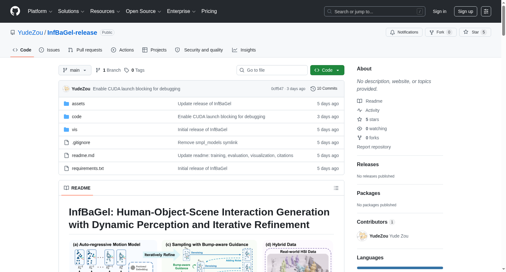Image resolution: width=506 pixels, height=272 pixels.
Task: Click the Sign up button
Action: coord(466,11)
